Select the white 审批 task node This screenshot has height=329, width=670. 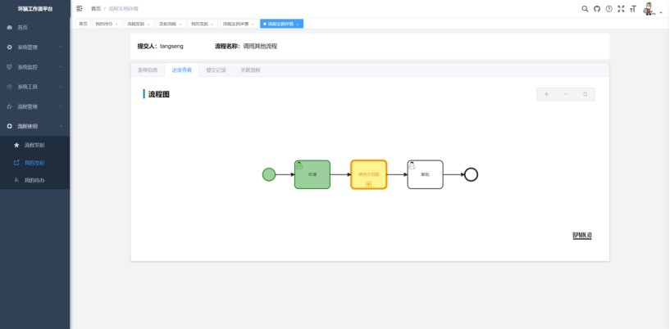[x=425, y=174]
